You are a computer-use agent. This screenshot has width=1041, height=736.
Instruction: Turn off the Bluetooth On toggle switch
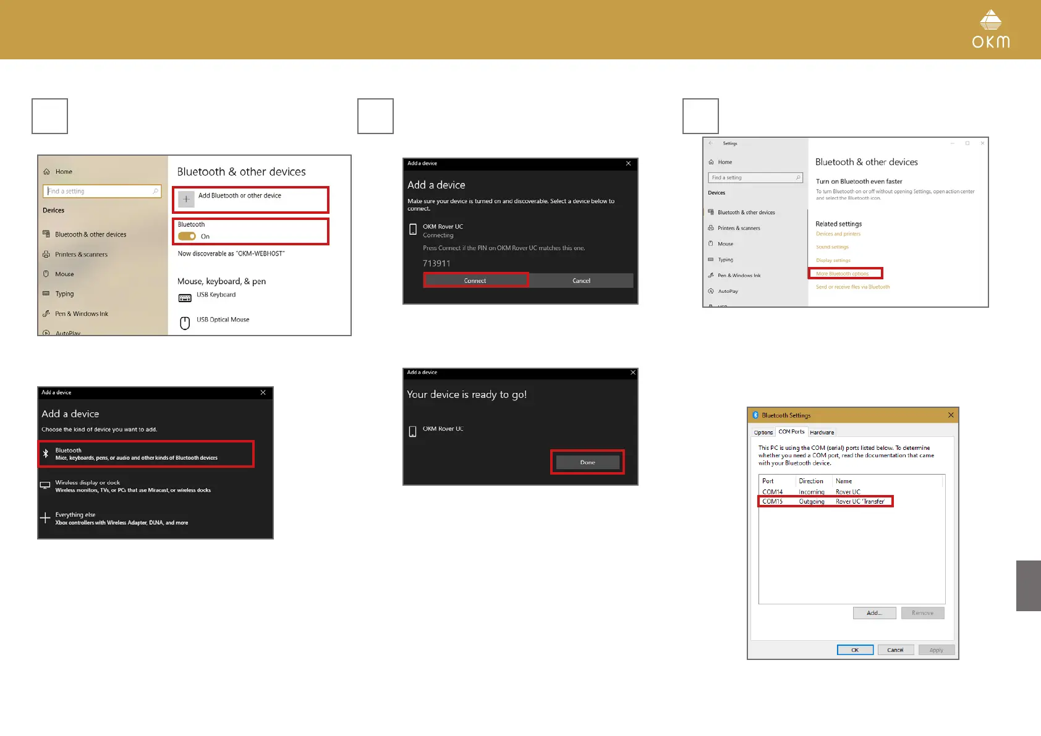point(187,236)
